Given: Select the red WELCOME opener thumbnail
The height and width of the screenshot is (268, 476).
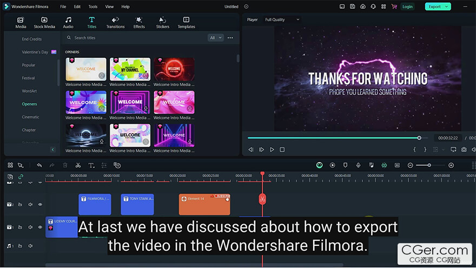Looking at the screenshot, I should tap(174, 69).
